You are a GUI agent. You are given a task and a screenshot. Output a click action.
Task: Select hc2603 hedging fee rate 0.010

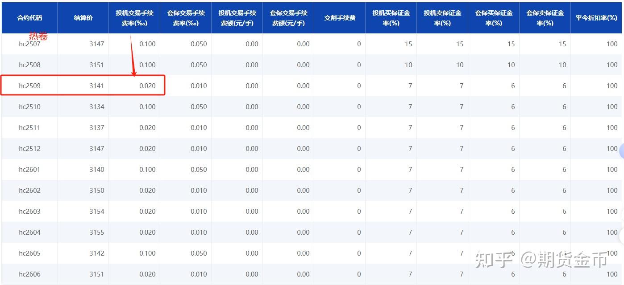point(199,212)
